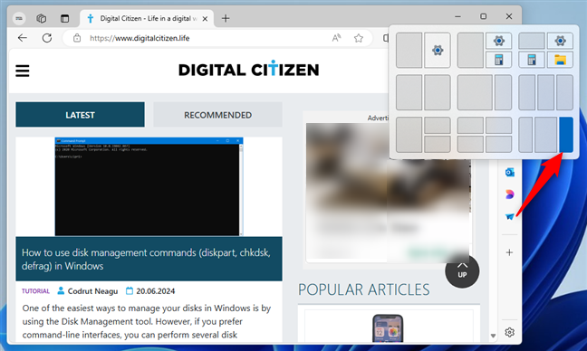Open Telegram in the Edge sidebar
The height and width of the screenshot is (351, 587).
[x=509, y=216]
